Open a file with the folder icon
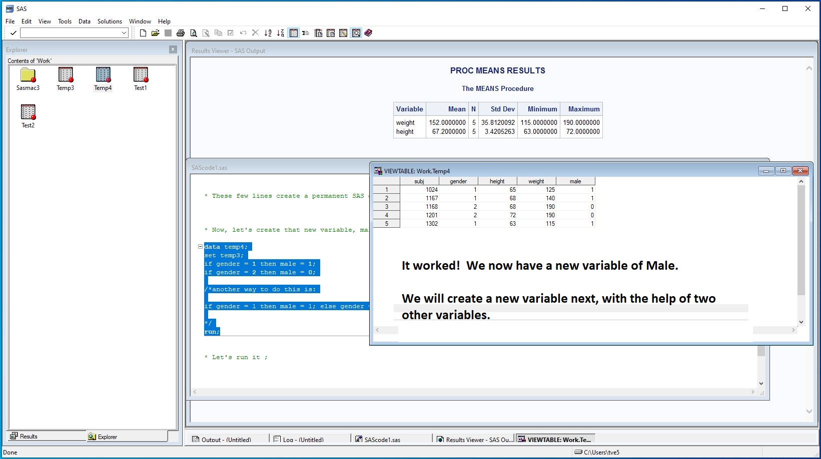821x459 pixels. (155, 33)
